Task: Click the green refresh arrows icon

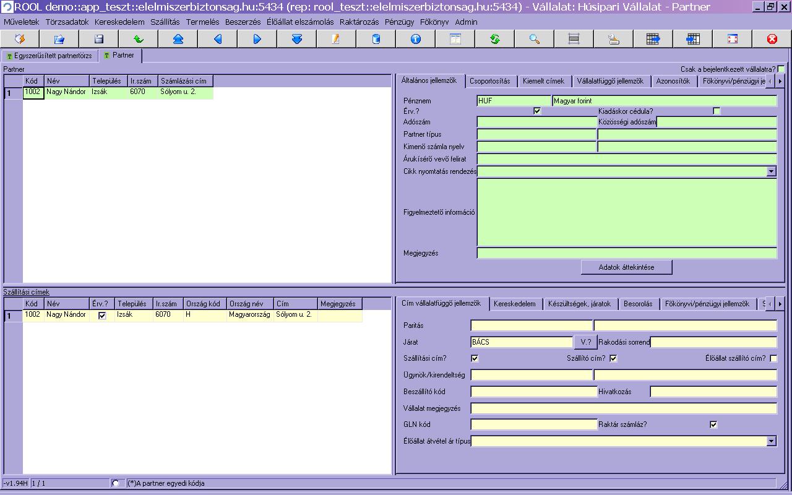Action: point(494,39)
